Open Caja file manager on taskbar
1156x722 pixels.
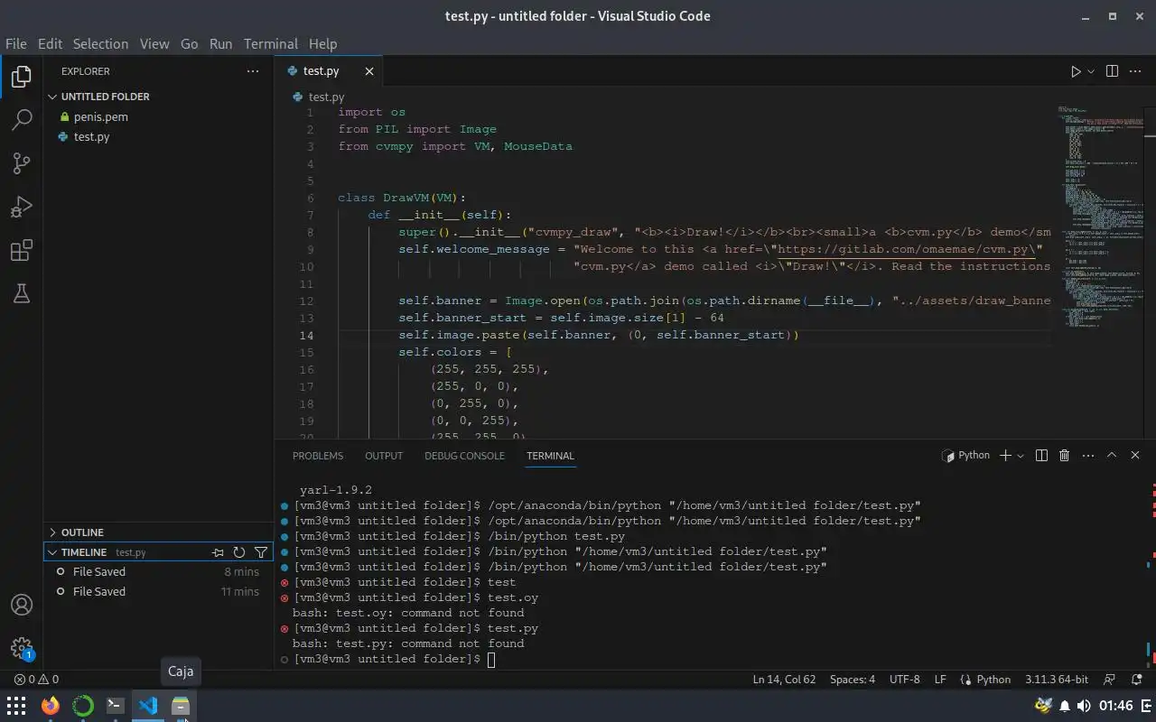tap(181, 706)
